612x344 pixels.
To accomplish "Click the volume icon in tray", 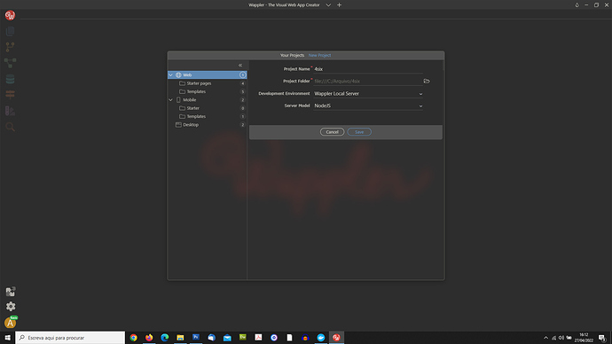I will point(561,338).
